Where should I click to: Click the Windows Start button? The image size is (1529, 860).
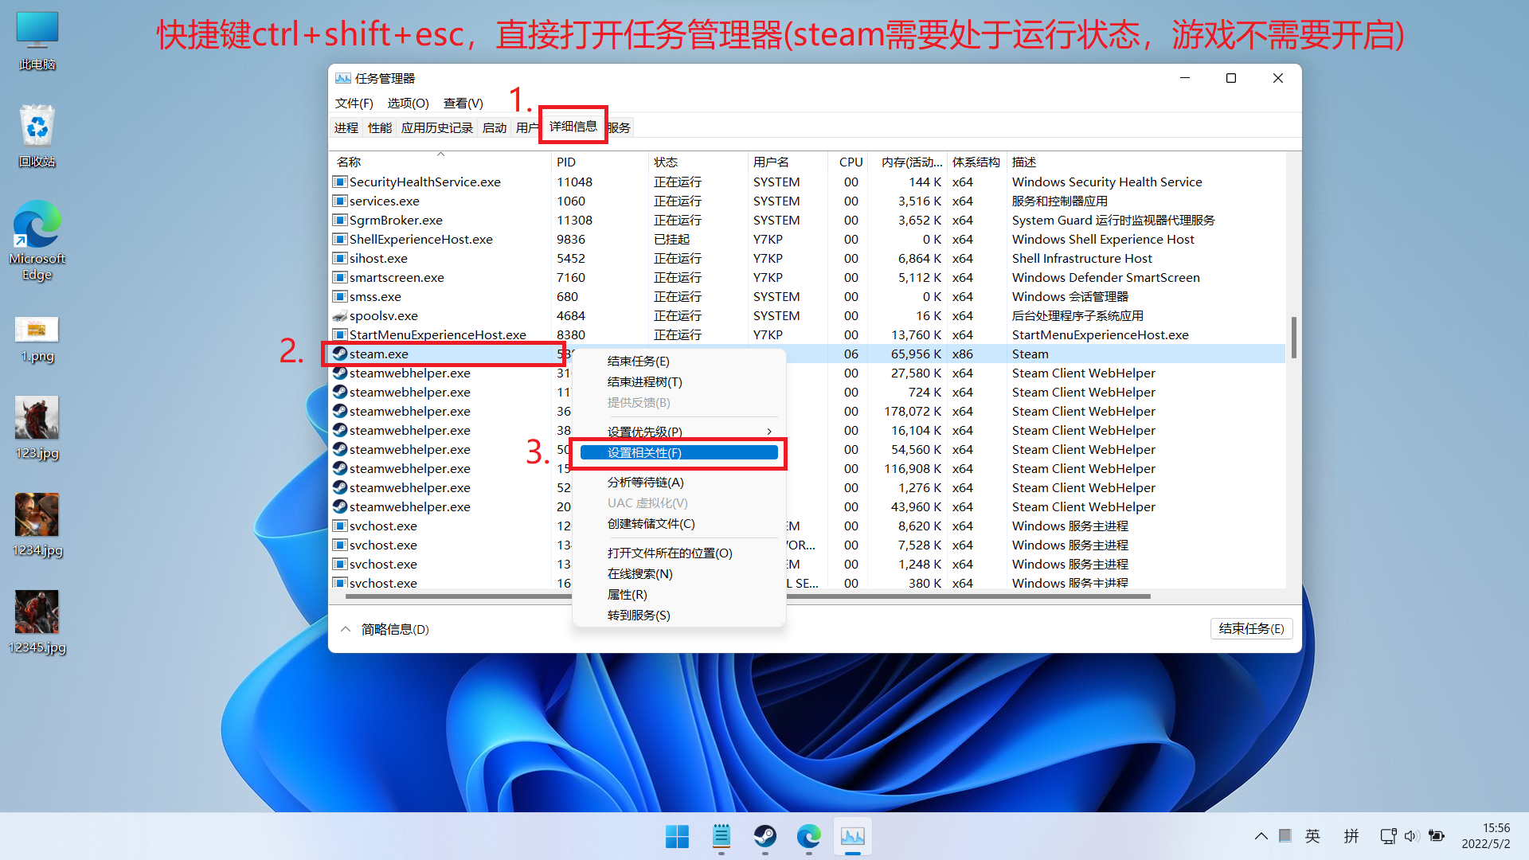(677, 836)
